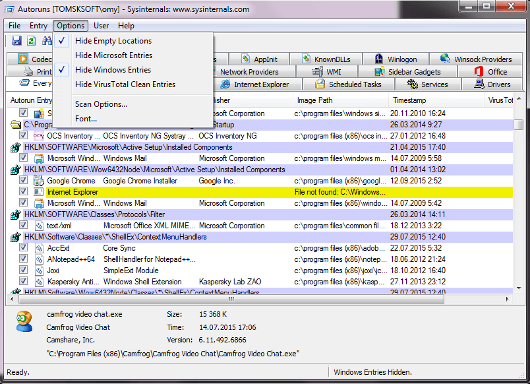Uncheck the OCS Inventory entry checkbox
The width and height of the screenshot is (530, 384).
click(23, 135)
